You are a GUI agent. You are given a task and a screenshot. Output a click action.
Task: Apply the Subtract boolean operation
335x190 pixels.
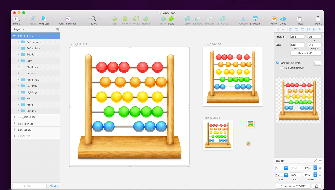pos(198,19)
